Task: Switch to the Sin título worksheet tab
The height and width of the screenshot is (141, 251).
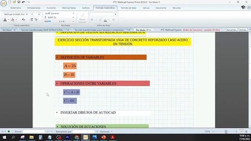Action: pos(7,30)
